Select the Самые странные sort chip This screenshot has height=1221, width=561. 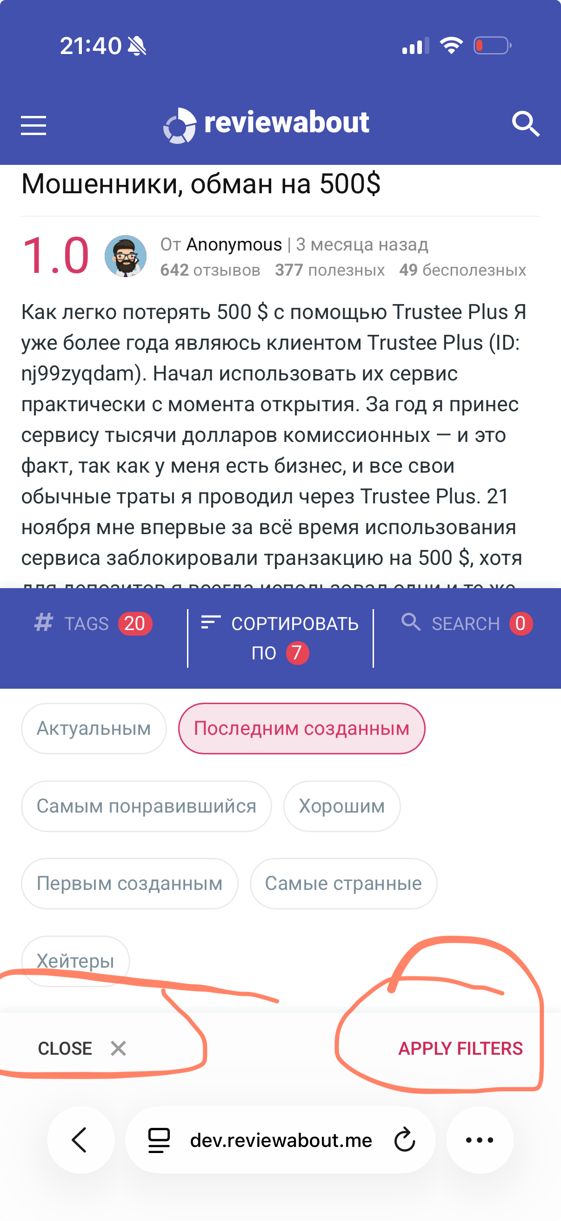[343, 883]
